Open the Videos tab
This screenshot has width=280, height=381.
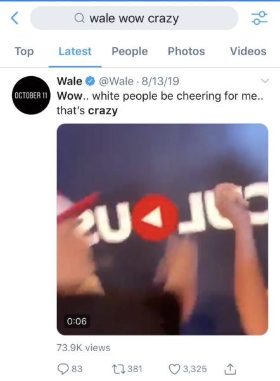[x=248, y=51]
